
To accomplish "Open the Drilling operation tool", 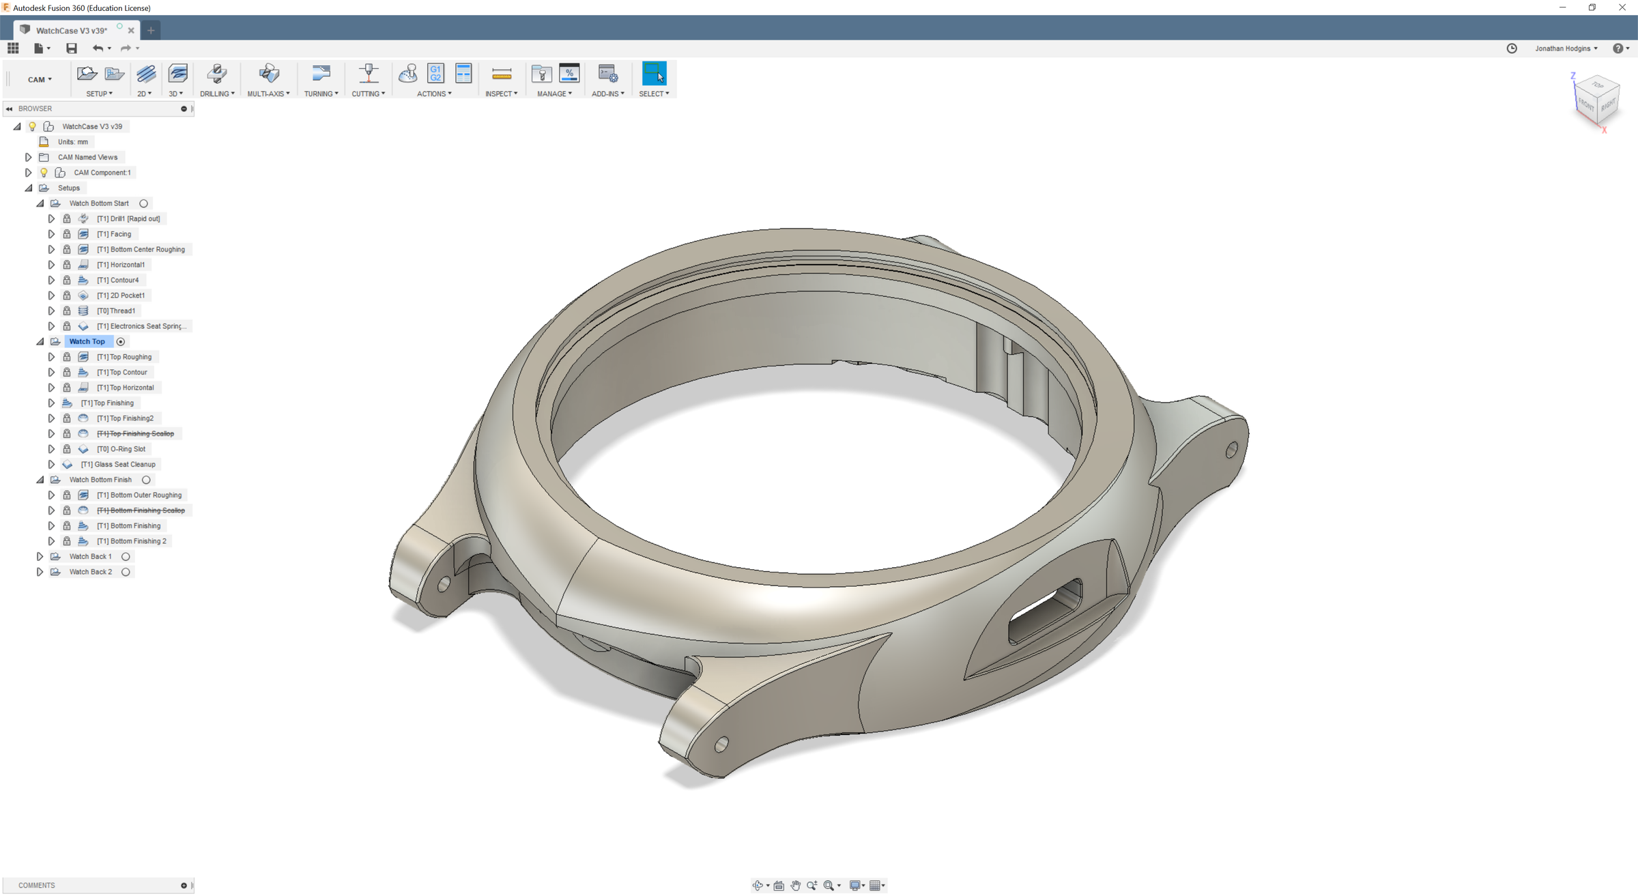I will 216,73.
